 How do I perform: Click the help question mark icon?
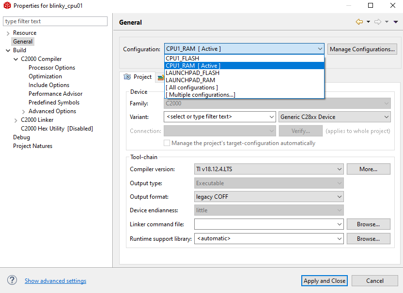(12, 280)
